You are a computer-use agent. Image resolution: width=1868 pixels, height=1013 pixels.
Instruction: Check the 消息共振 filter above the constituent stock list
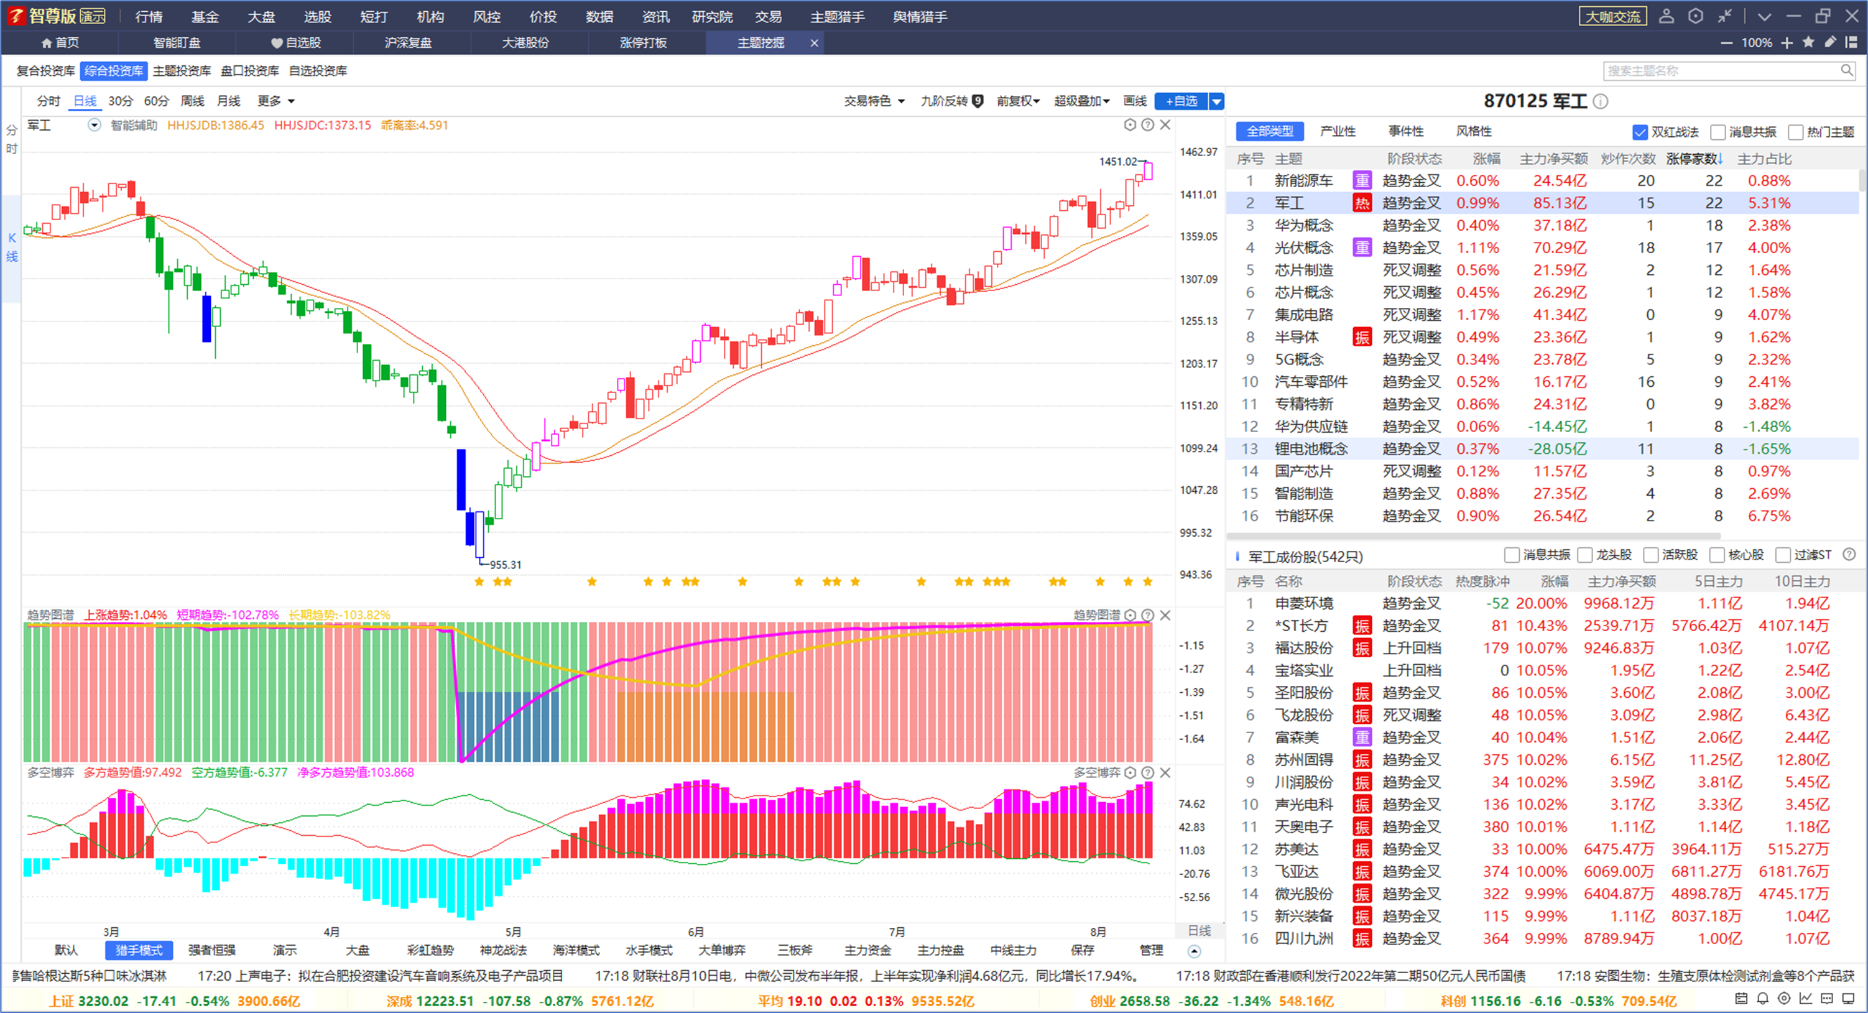click(1512, 555)
